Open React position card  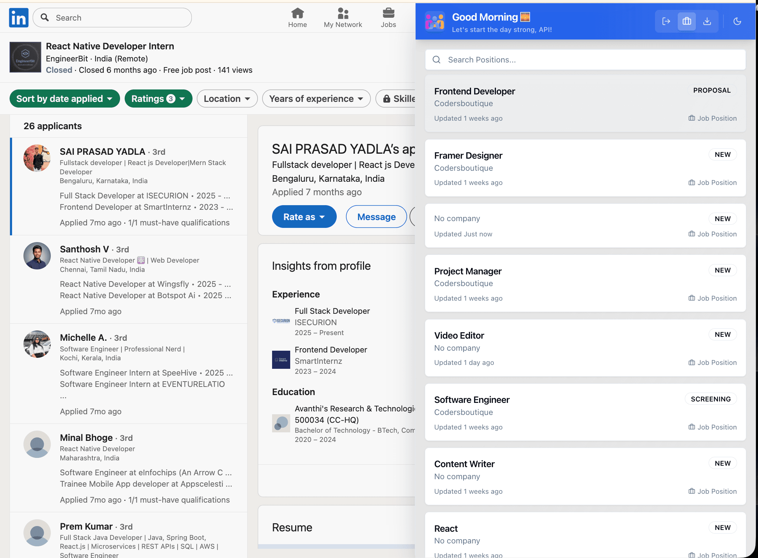(585, 535)
